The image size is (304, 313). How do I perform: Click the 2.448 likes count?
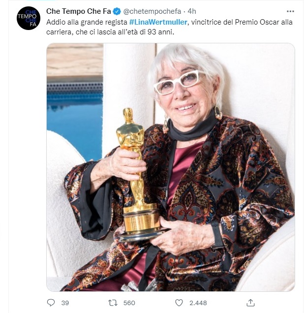198,303
